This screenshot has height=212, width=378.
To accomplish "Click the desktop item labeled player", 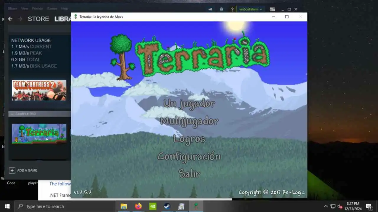I will [x=33, y=183].
